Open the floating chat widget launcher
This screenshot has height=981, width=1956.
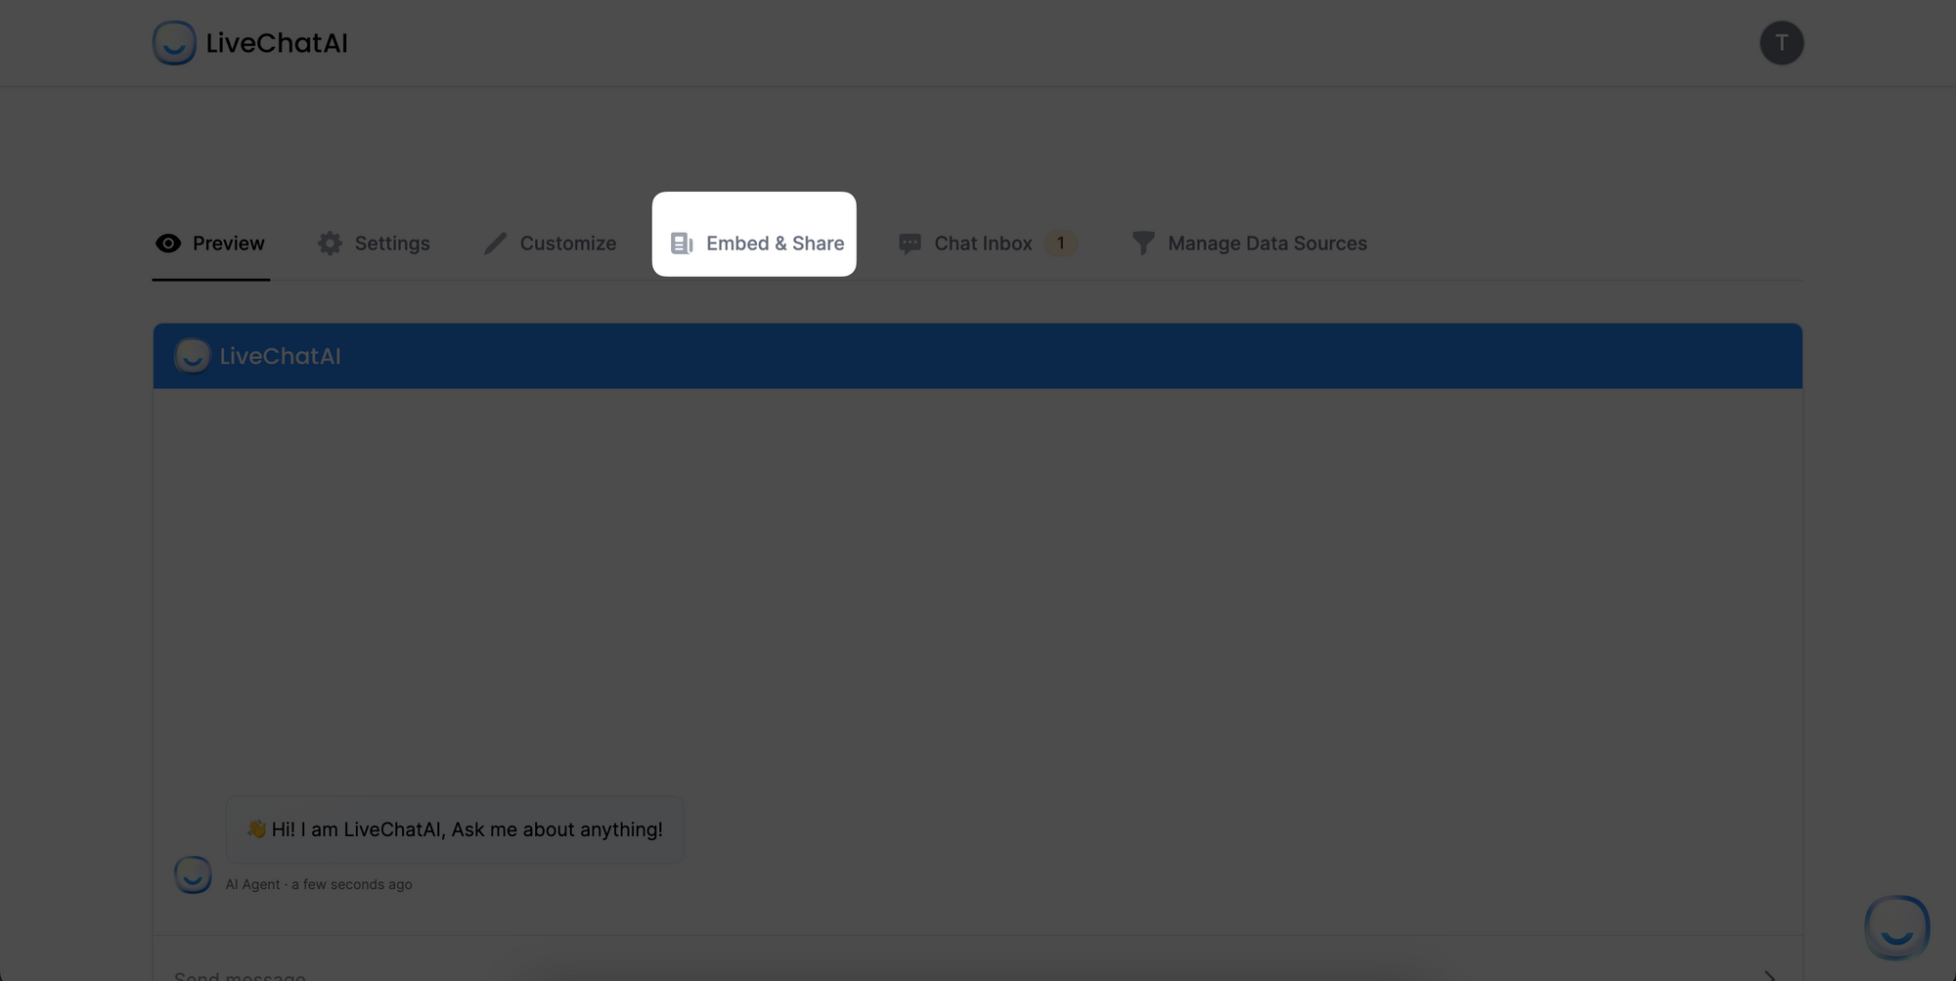[1896, 927]
